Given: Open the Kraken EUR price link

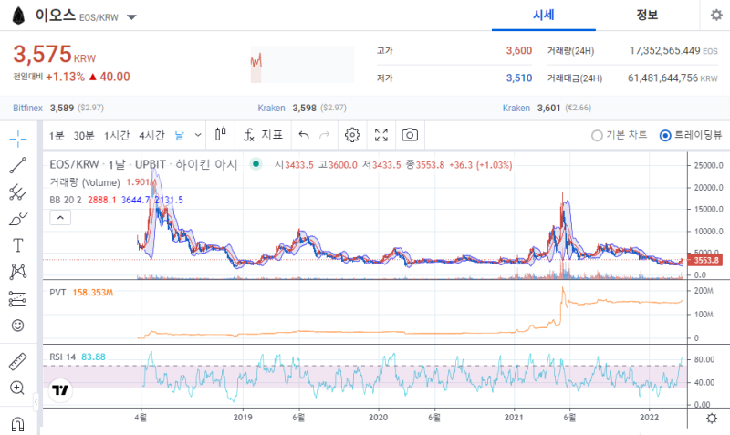Looking at the screenshot, I should pyautogui.click(x=516, y=108).
